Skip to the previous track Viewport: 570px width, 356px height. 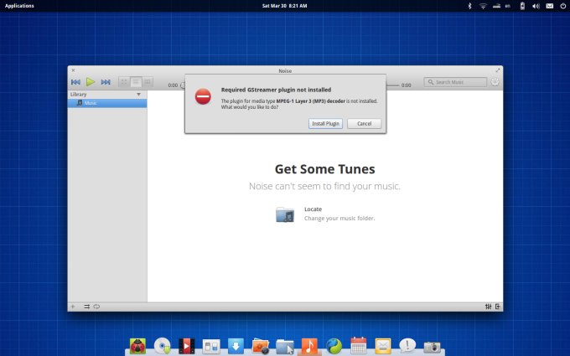tap(75, 82)
